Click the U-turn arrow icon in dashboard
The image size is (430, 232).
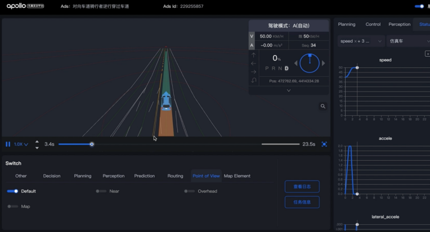(253, 80)
